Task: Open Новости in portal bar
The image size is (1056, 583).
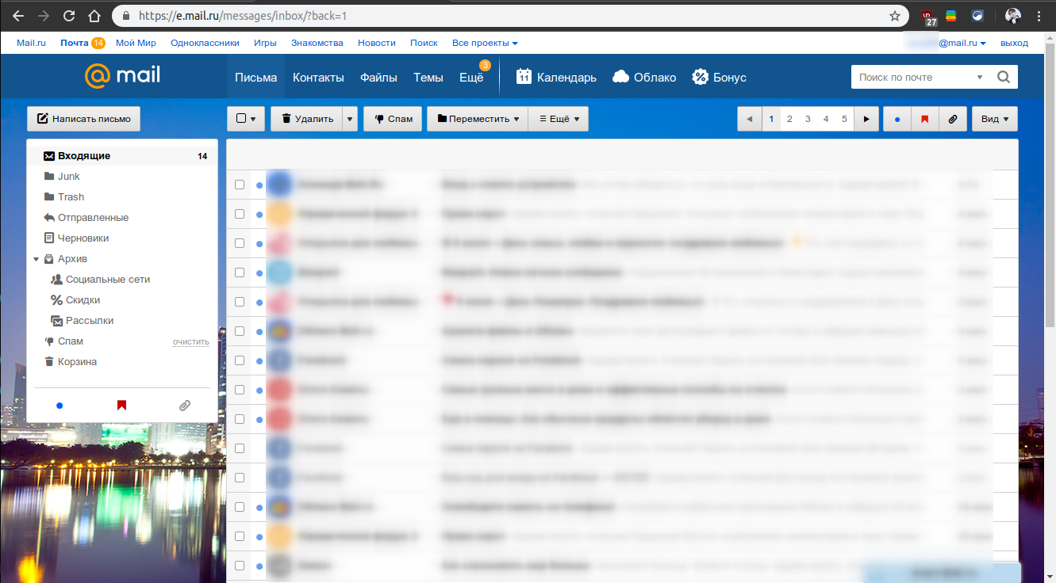Action: pyautogui.click(x=376, y=43)
